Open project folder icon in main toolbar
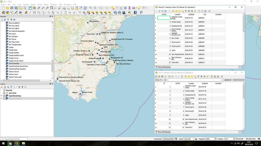Viewport: 261px width, 146px height. coord(7,8)
